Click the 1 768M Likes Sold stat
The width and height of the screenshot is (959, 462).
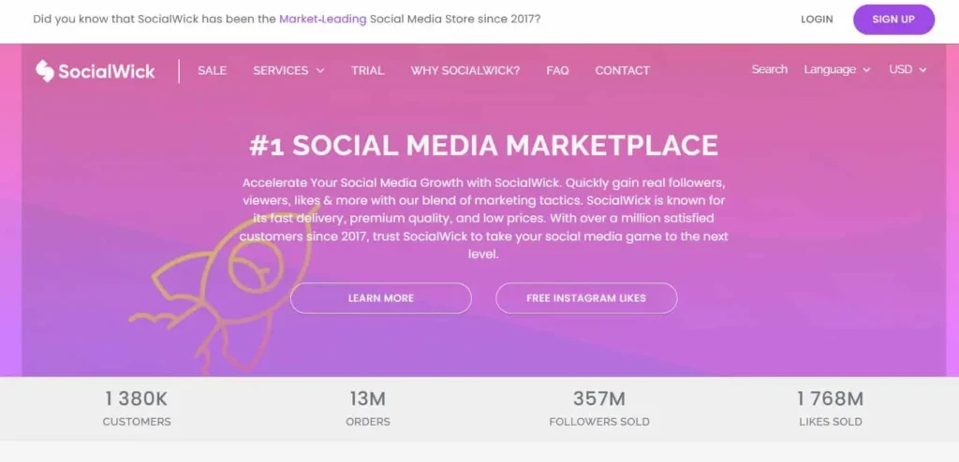830,409
